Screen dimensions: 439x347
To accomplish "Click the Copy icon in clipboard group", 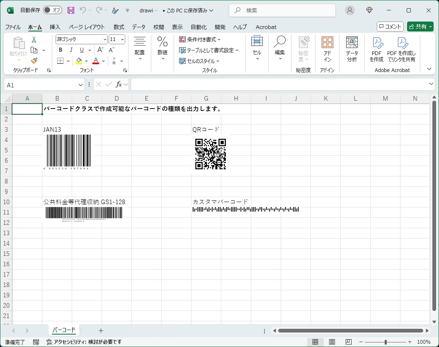I will [x=34, y=50].
